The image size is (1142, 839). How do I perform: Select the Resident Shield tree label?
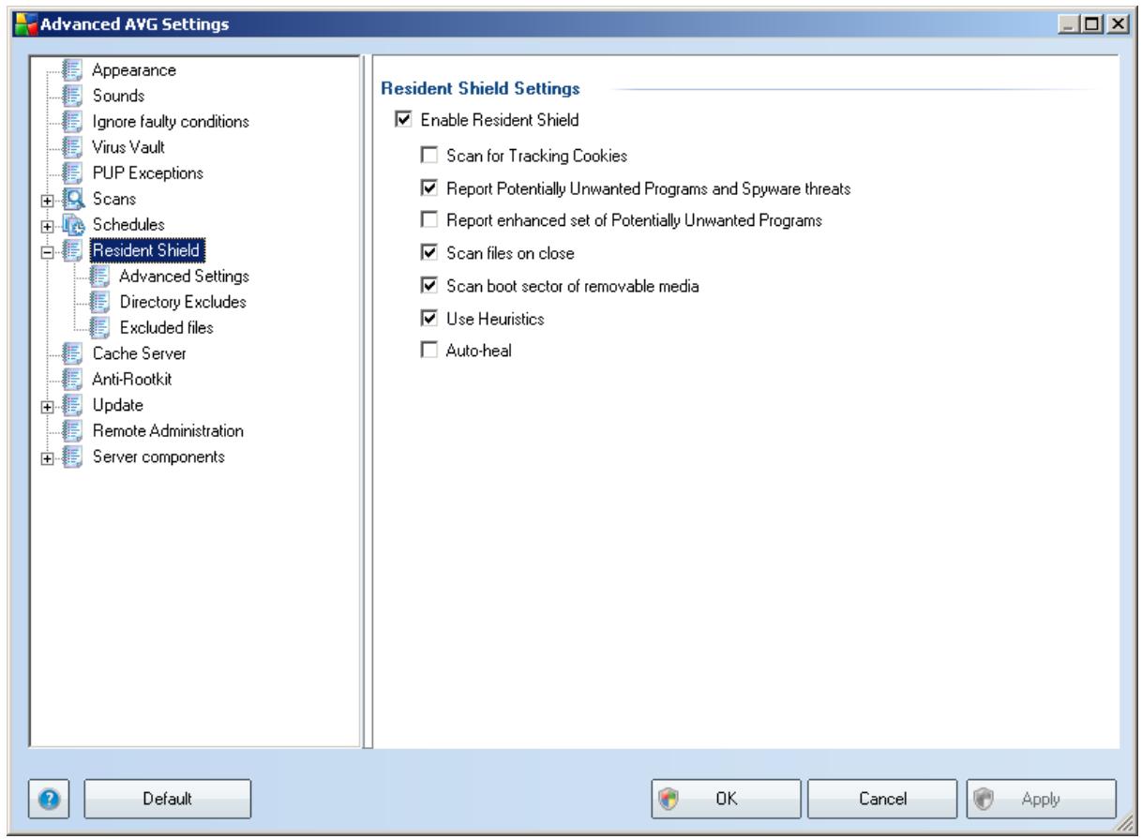[146, 250]
